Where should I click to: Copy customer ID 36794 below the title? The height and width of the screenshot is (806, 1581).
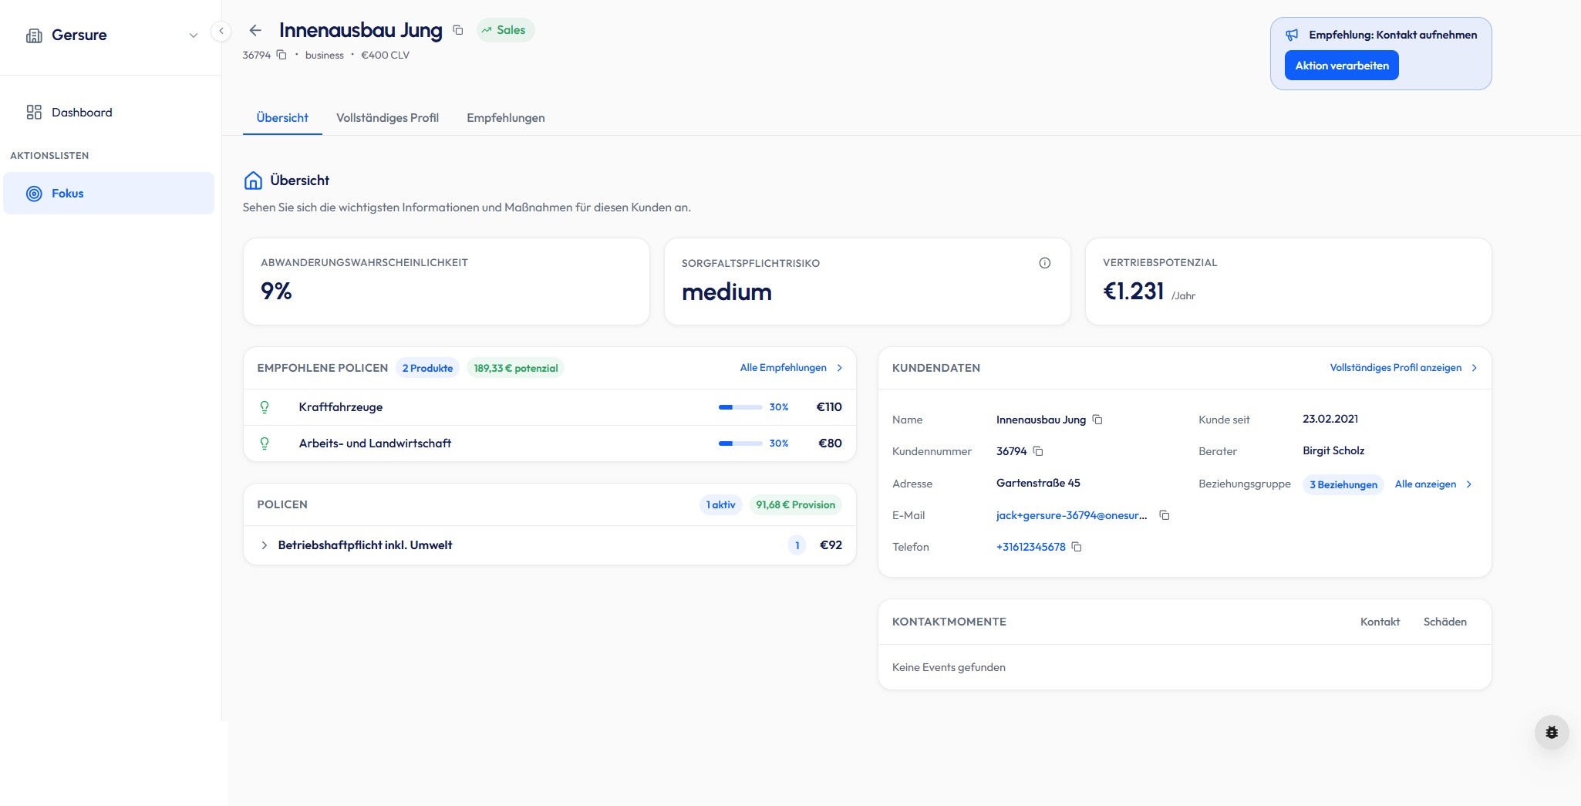(281, 55)
